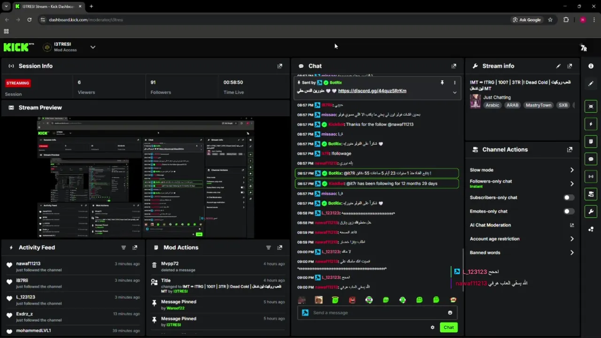Pop out the Activity Feed panel
Screen dimensions: 601x338
135,247
